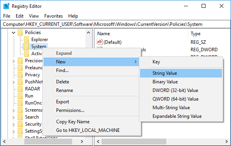Click the (Default) string value icon
The height and width of the screenshot is (146, 231).
[x=100, y=42]
